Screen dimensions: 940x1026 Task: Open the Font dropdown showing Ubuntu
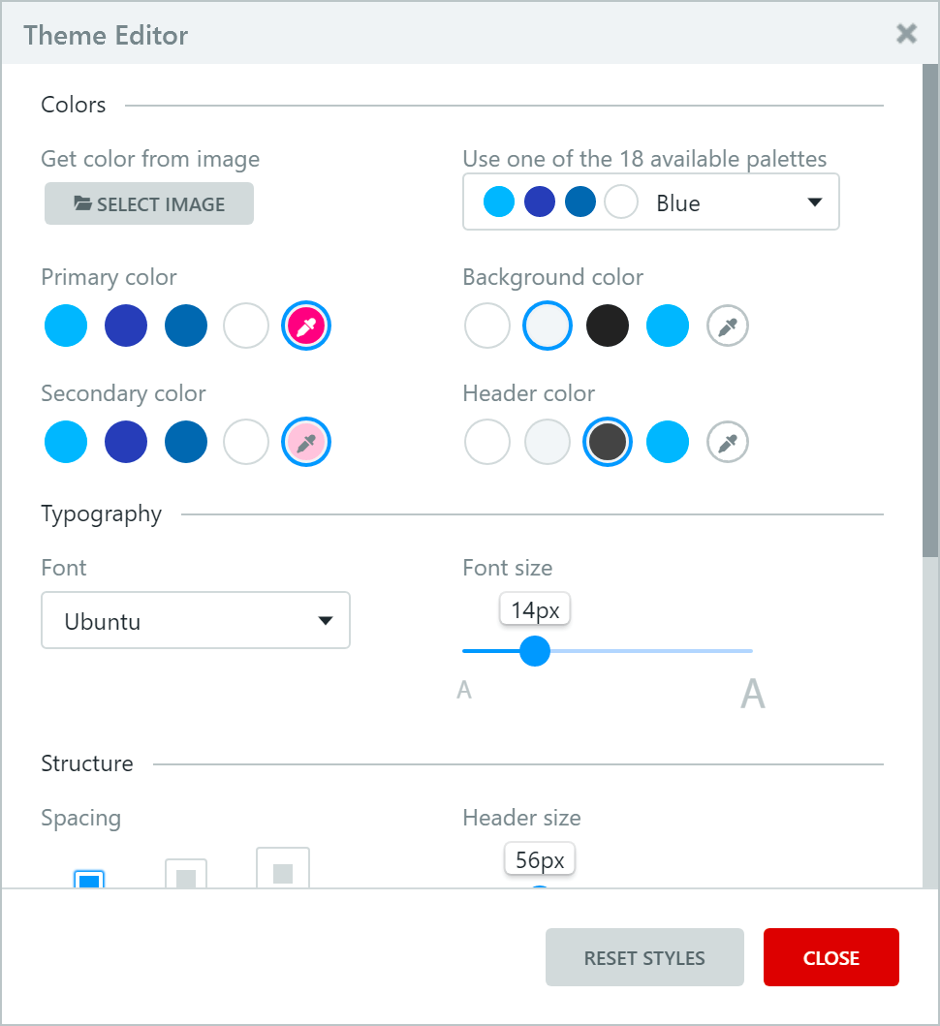195,620
